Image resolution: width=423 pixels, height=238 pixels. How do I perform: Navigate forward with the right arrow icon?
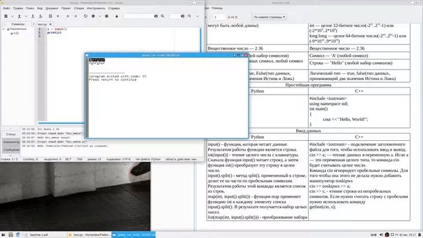click(x=75, y=16)
